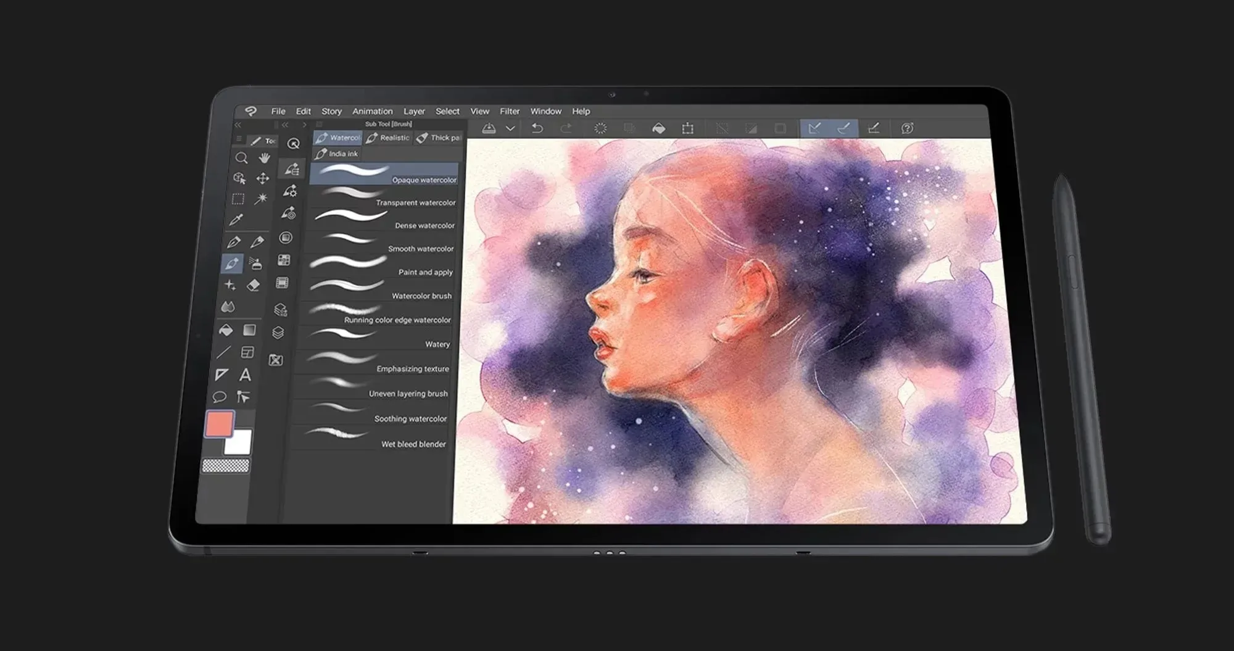Toggle snap to ruler in command bar
This screenshot has width=1234, height=651.
click(814, 128)
